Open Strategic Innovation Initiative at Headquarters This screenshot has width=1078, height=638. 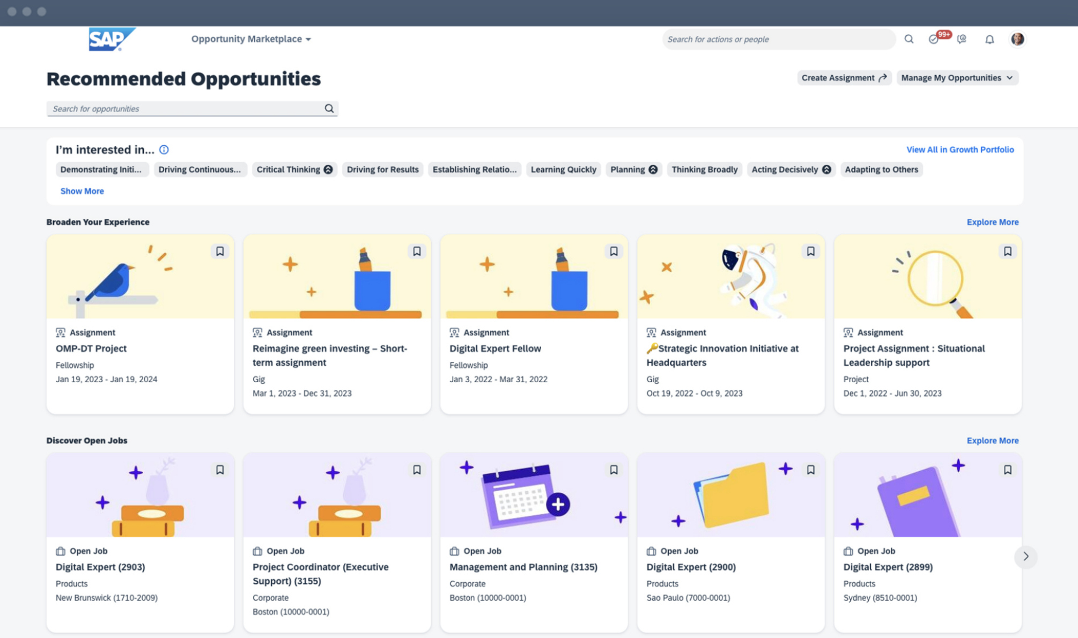click(x=722, y=355)
